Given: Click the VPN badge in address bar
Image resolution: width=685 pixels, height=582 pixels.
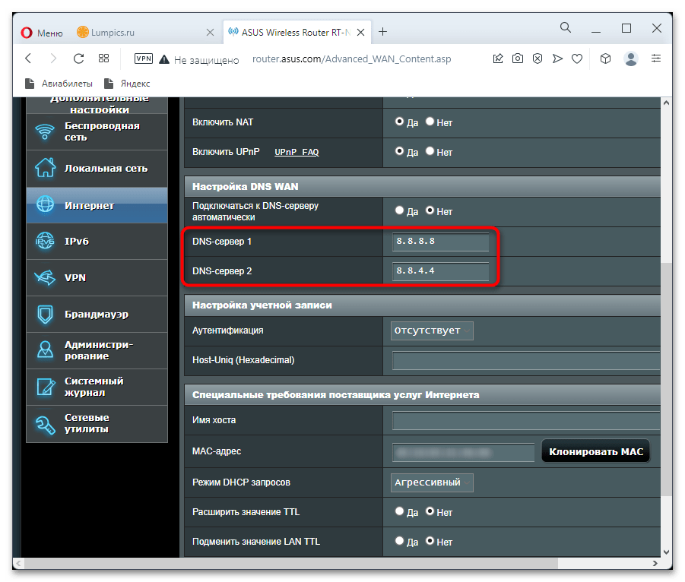Looking at the screenshot, I should pyautogui.click(x=144, y=59).
